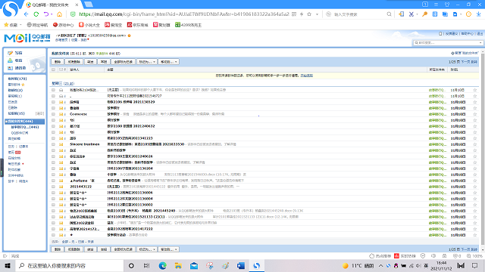Select checkbox of sender 2021443122 row
The width and height of the screenshot is (485, 272).
(x=53, y=187)
